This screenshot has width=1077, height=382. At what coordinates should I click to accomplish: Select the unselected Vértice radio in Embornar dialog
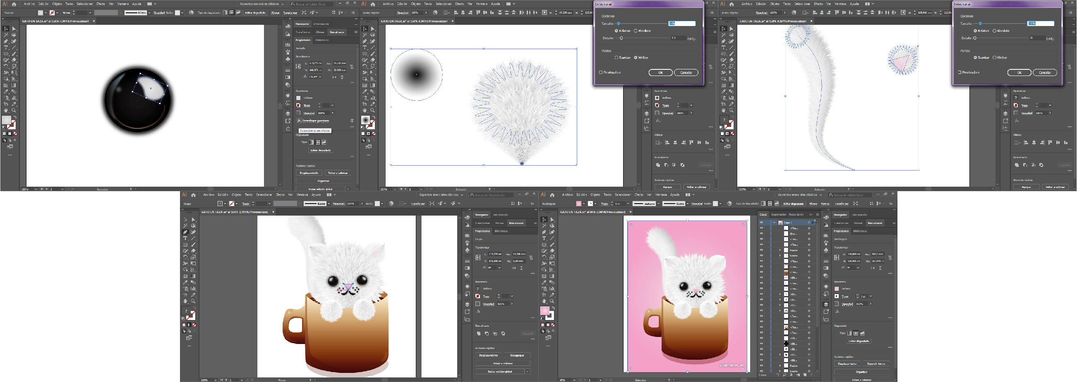coord(994,58)
